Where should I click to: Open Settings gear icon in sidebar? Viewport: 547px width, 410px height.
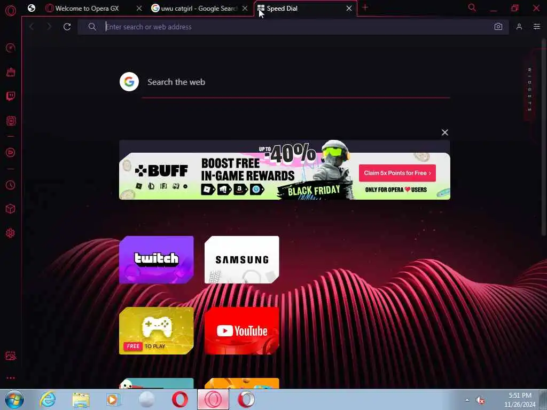(x=11, y=233)
